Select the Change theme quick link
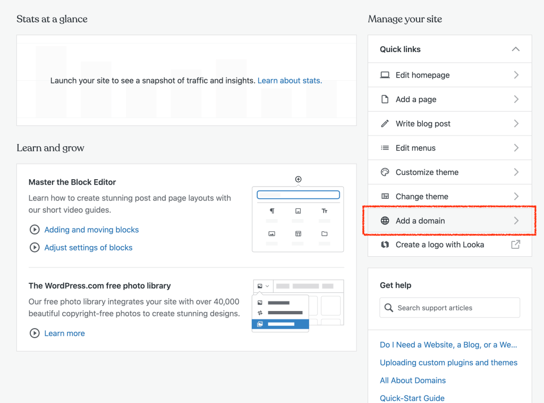The width and height of the screenshot is (544, 403). (x=422, y=196)
